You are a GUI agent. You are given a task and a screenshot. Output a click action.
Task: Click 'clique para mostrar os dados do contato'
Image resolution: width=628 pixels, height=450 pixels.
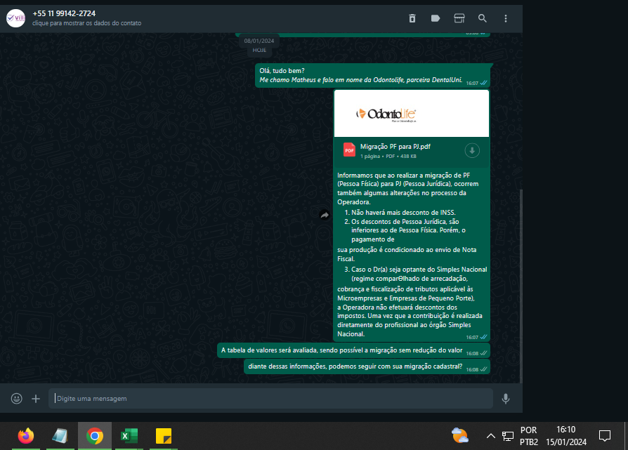[x=87, y=23]
